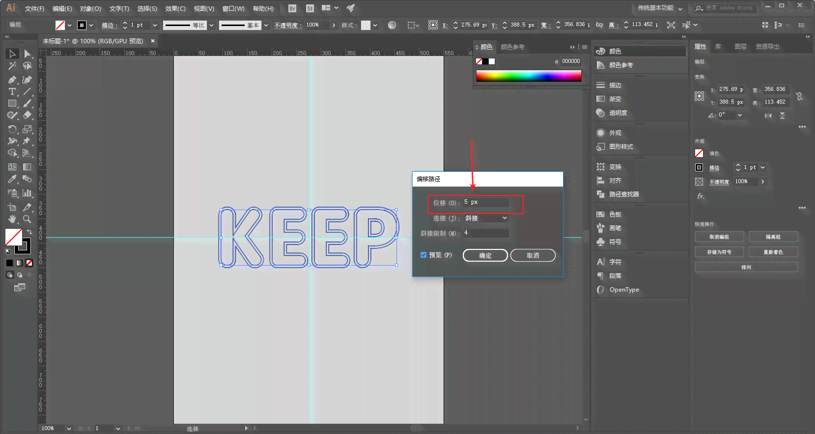Enable Draw Behind mode
Viewport: 815px width, 434px height.
20,275
